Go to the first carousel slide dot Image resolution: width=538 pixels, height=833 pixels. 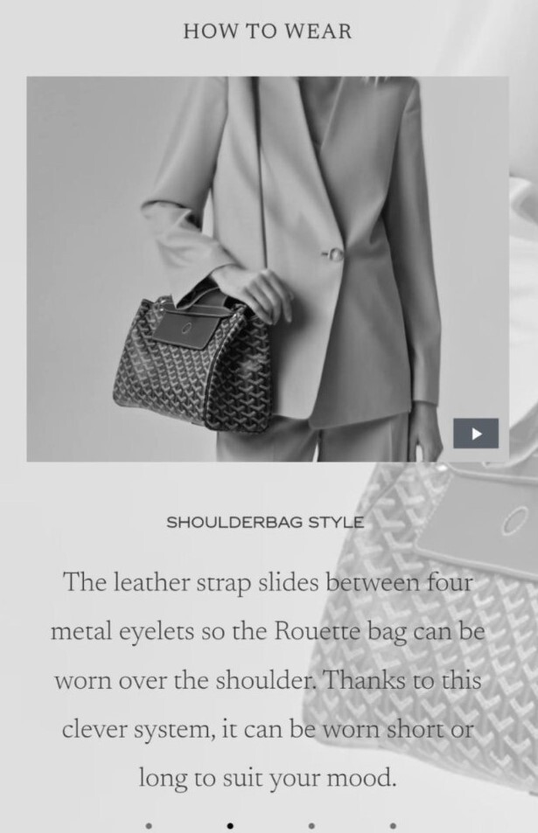tap(149, 825)
